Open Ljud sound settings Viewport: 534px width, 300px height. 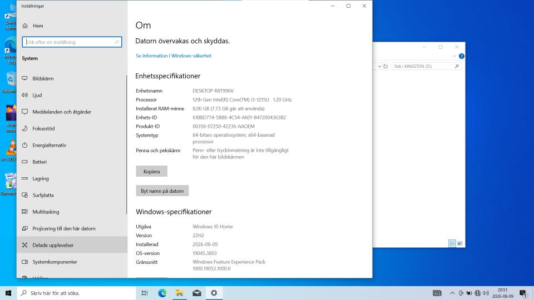click(x=72, y=95)
